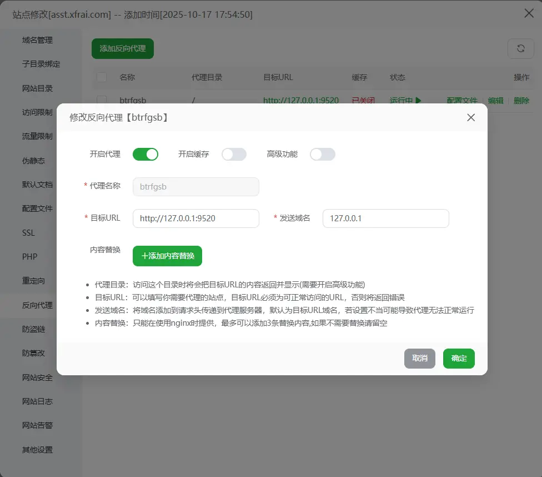This screenshot has width=542, height=477.
Task: Cancel the dialog with 取消
Action: [419, 359]
